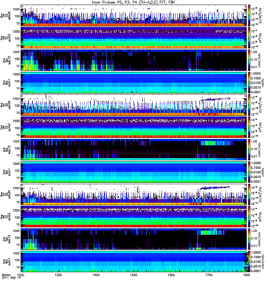Viewport: 267px width, 285px height.
Task: Click the '2011 May 14' date label
Action: point(11,278)
